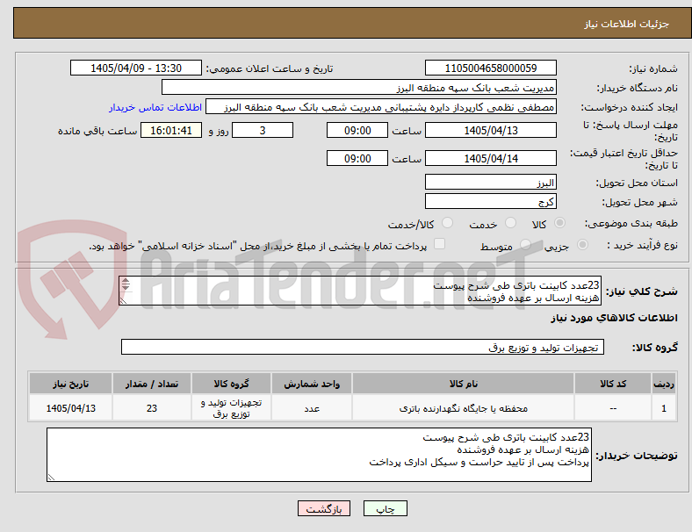Click the کد کالا column header

[x=613, y=384]
